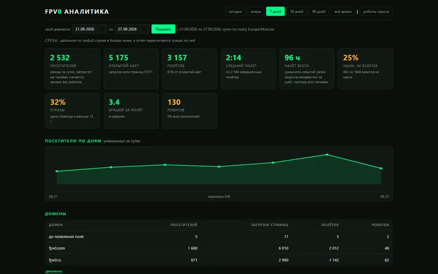Select the «вчера» period
Screen dimensions: 438x274
(x=256, y=12)
